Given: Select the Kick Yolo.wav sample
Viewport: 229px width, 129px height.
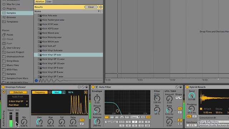Looking at the screenshot, I should pyautogui.click(x=68, y=15).
